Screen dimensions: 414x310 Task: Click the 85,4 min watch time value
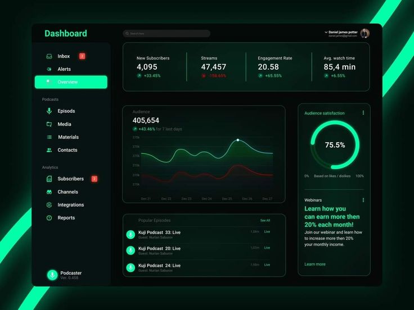coord(340,67)
